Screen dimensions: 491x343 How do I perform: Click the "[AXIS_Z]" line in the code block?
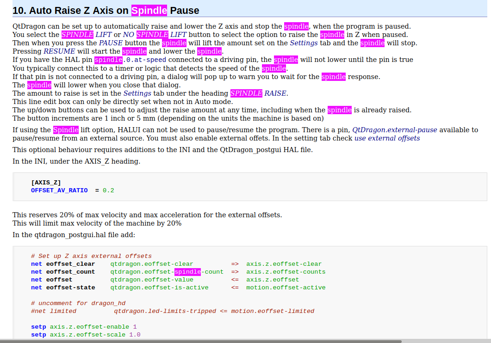46,183
